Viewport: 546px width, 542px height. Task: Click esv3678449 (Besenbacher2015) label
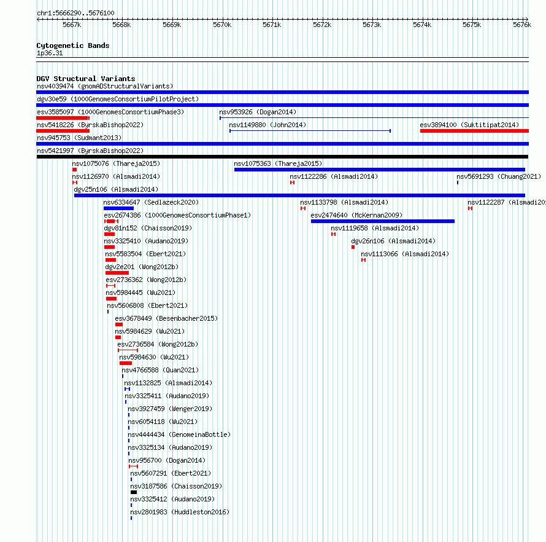coord(166,318)
